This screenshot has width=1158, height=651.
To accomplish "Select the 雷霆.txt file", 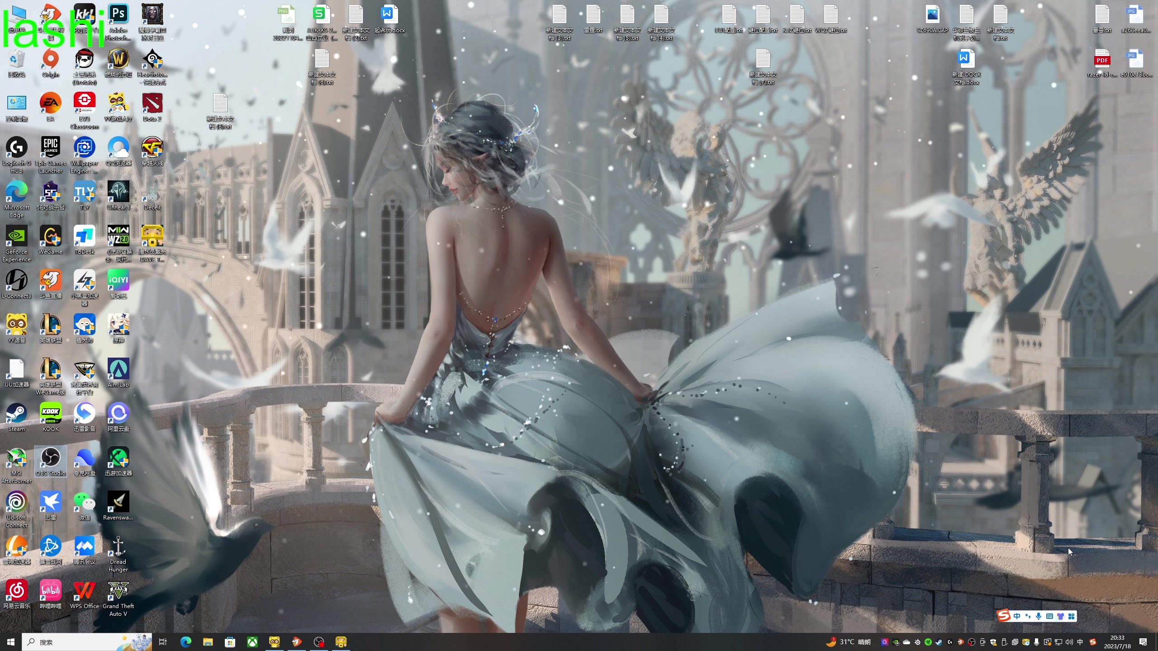I will click(x=593, y=19).
